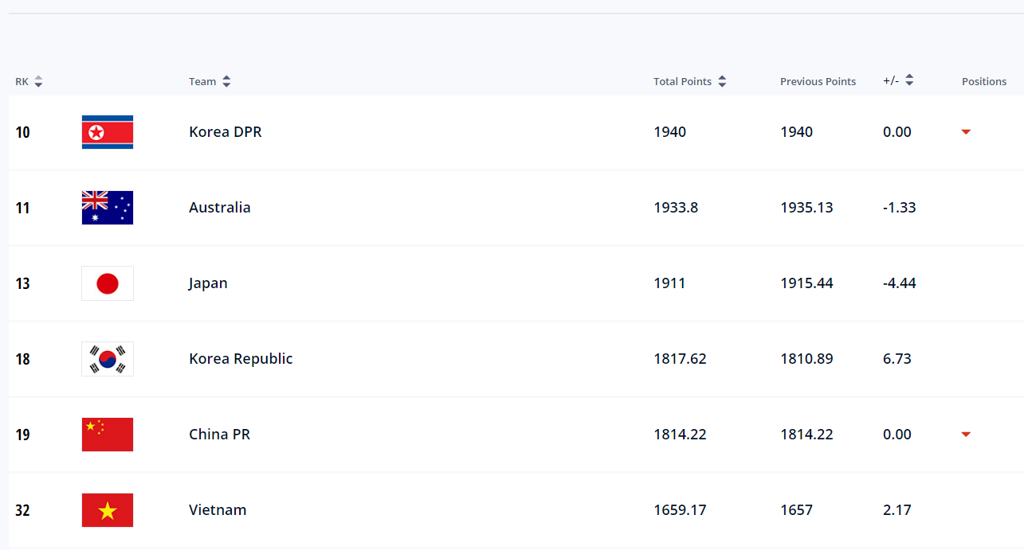
Task: Sort by +/- column arrows
Action: pyautogui.click(x=909, y=80)
